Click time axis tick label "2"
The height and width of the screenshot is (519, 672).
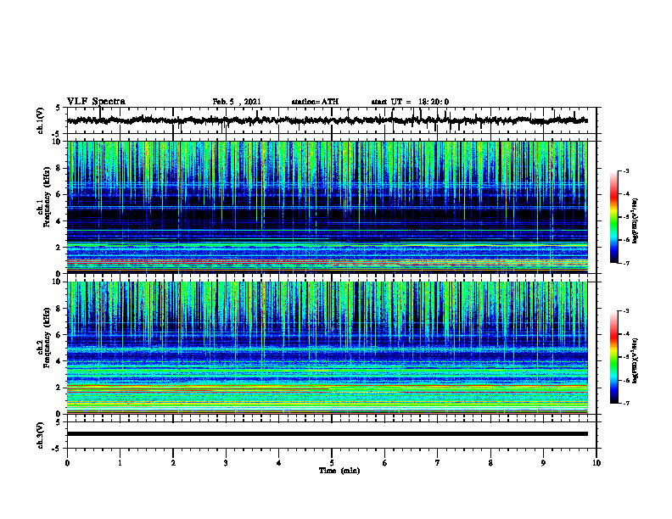point(173,463)
